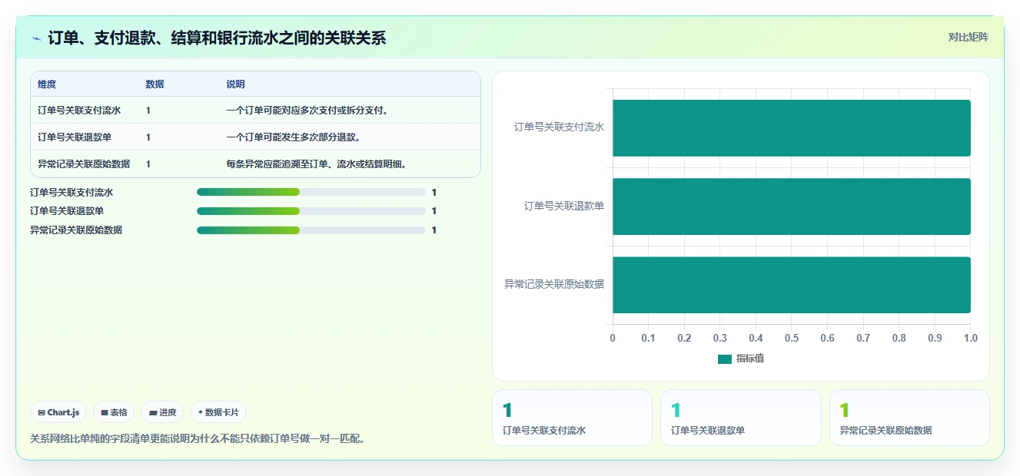This screenshot has height=476, width=1020.
Task: Click the 异常记录关联原始数据 progress bar
Action: click(311, 230)
